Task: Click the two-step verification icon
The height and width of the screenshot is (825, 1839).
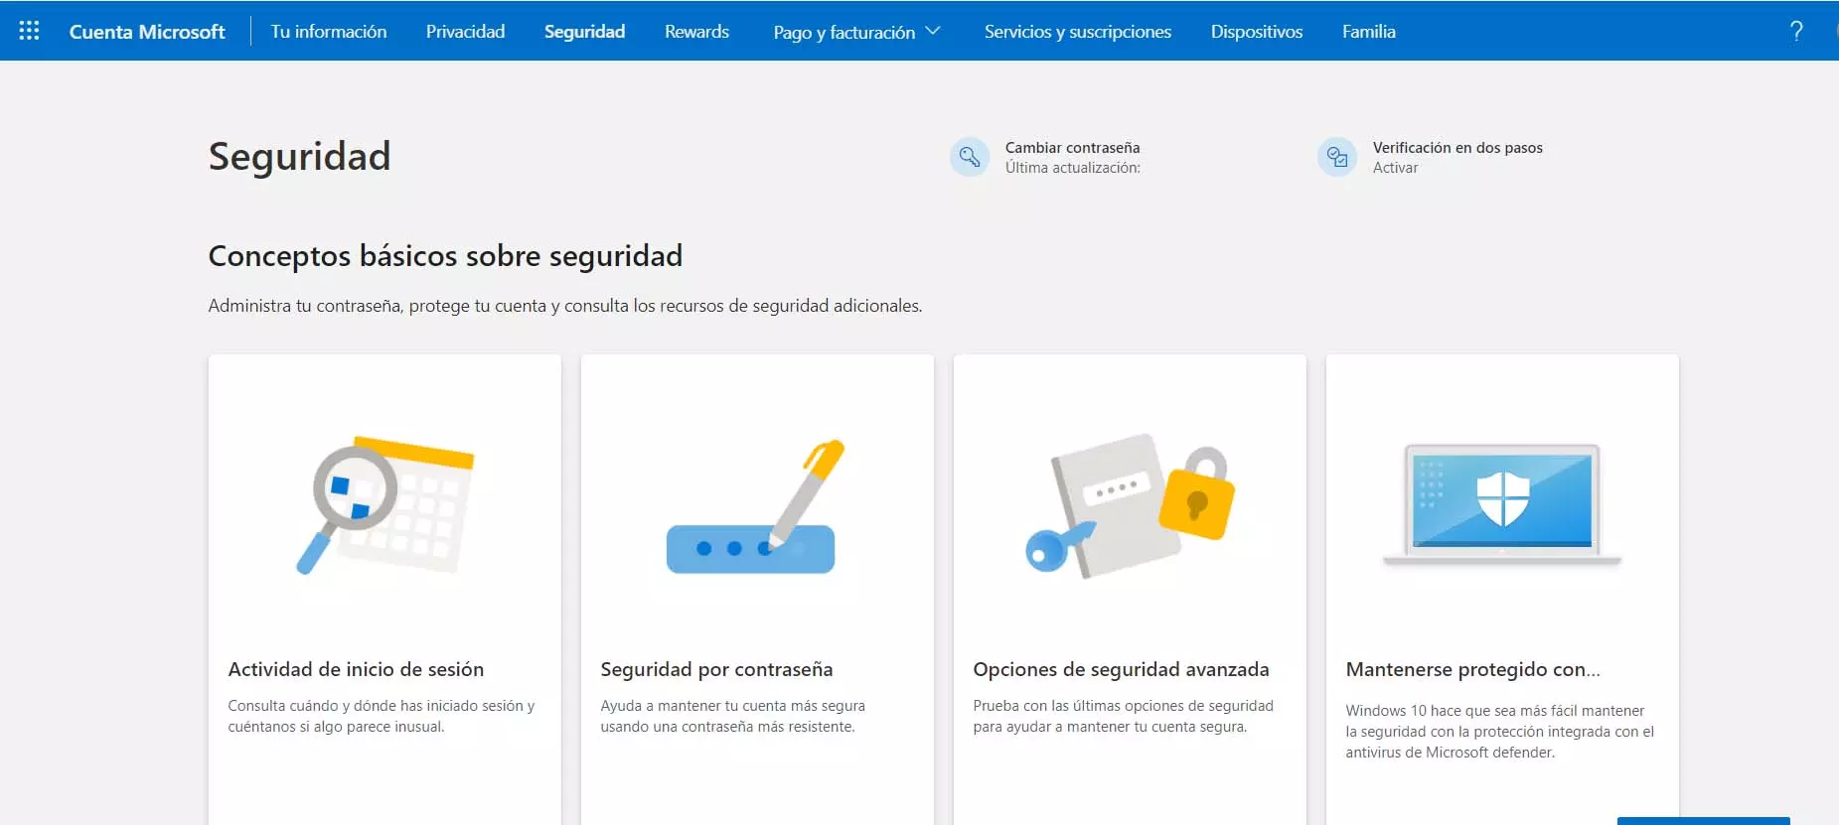Action: (x=1336, y=157)
